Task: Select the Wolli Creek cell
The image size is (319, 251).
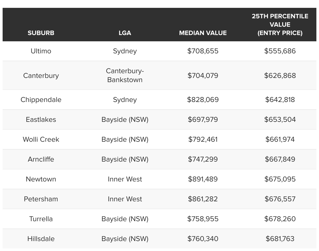Action: coord(41,139)
